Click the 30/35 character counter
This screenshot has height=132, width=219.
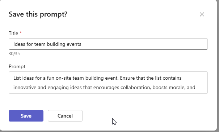tap(14, 54)
